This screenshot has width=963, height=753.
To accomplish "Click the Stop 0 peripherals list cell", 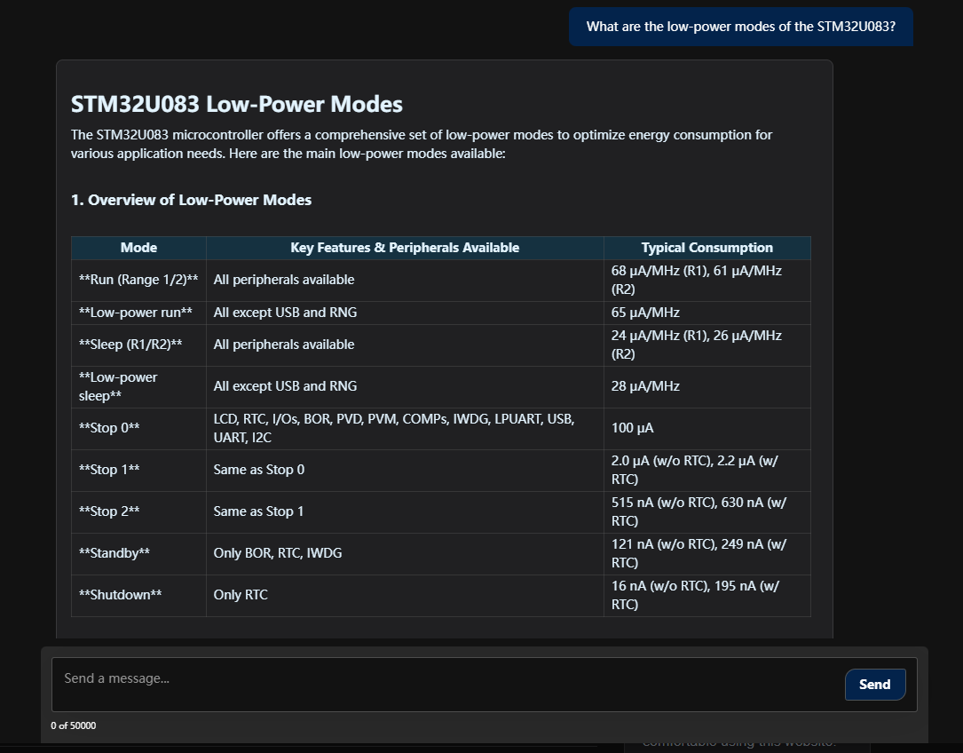I will (405, 428).
